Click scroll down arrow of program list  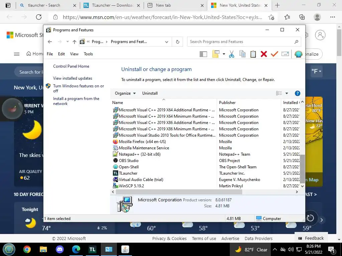pyautogui.click(x=302, y=186)
